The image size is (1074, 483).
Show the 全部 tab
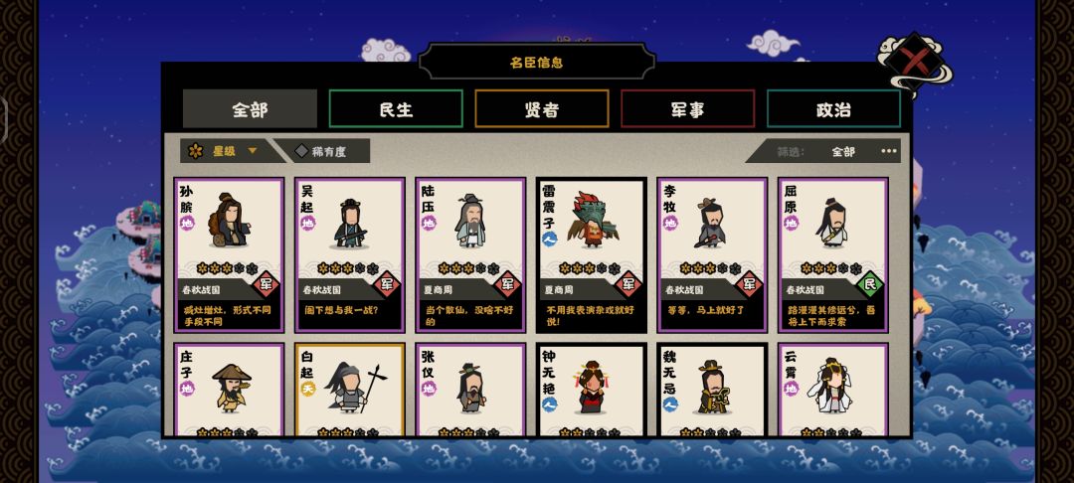[x=250, y=108]
